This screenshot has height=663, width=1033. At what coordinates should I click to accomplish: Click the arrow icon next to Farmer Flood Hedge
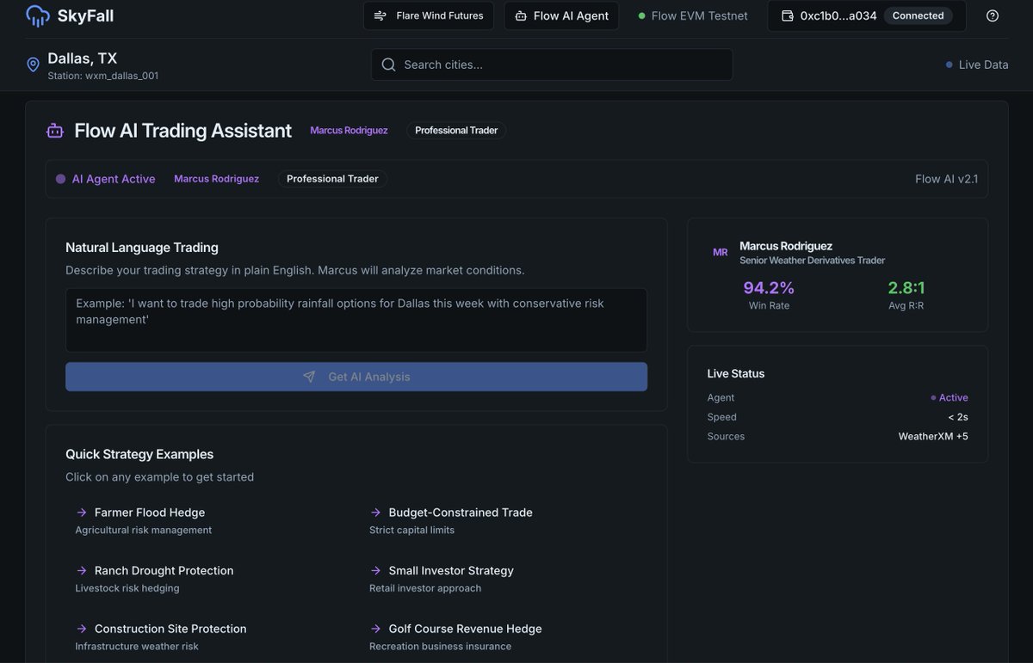[82, 513]
